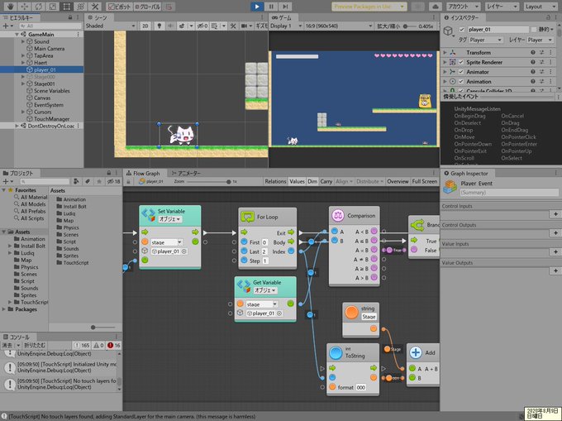562x421 pixels.
Task: Toggle console error count filter
Action: (113, 346)
